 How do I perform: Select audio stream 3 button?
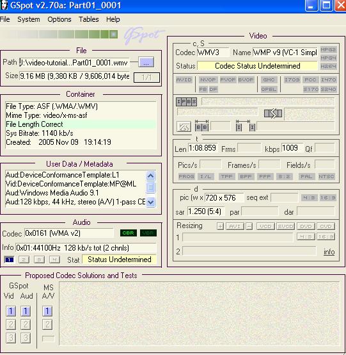point(39,260)
